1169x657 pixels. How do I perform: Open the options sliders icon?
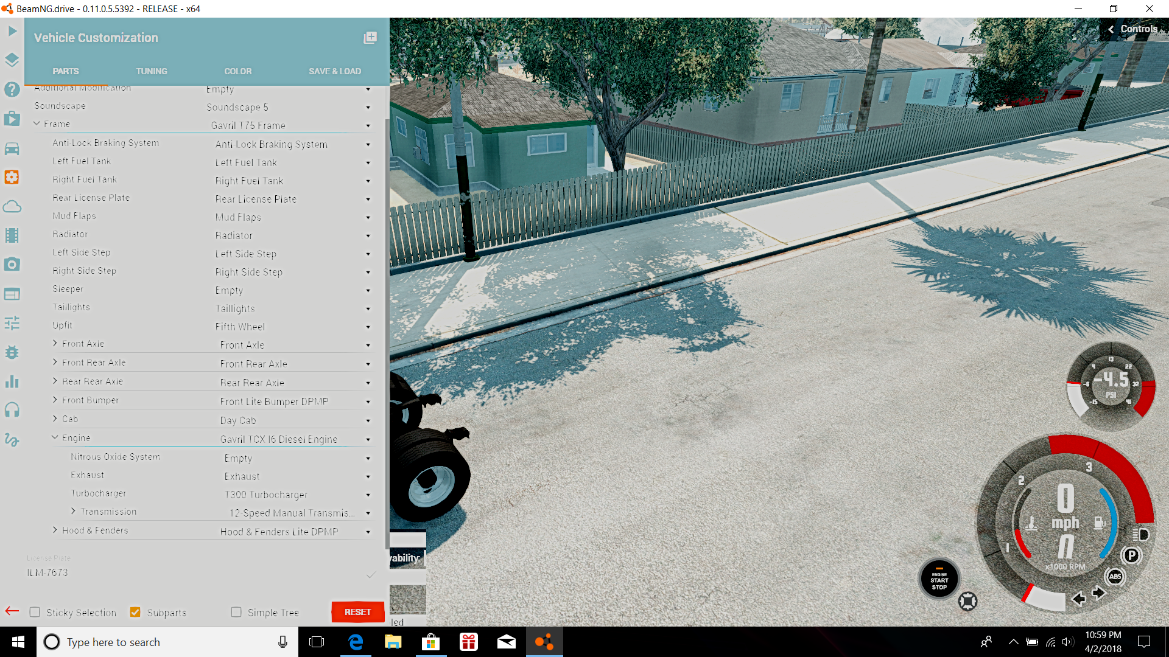[12, 323]
